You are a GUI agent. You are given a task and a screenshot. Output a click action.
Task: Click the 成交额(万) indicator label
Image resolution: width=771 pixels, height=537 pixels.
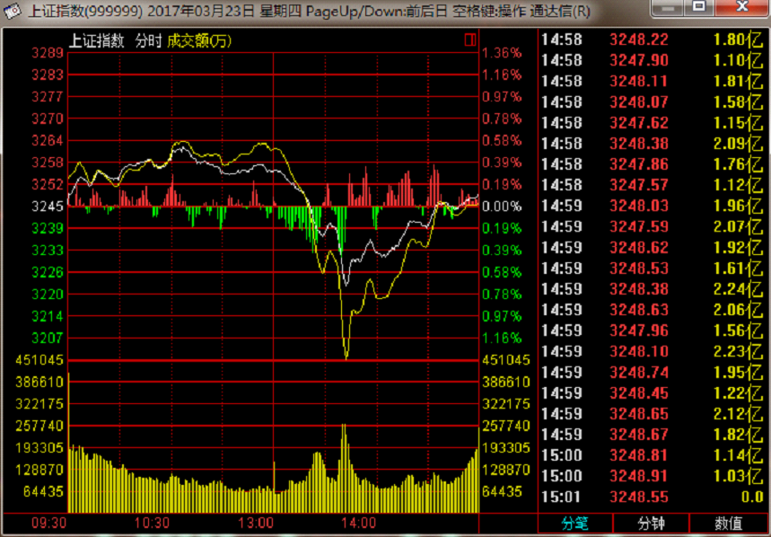199,40
